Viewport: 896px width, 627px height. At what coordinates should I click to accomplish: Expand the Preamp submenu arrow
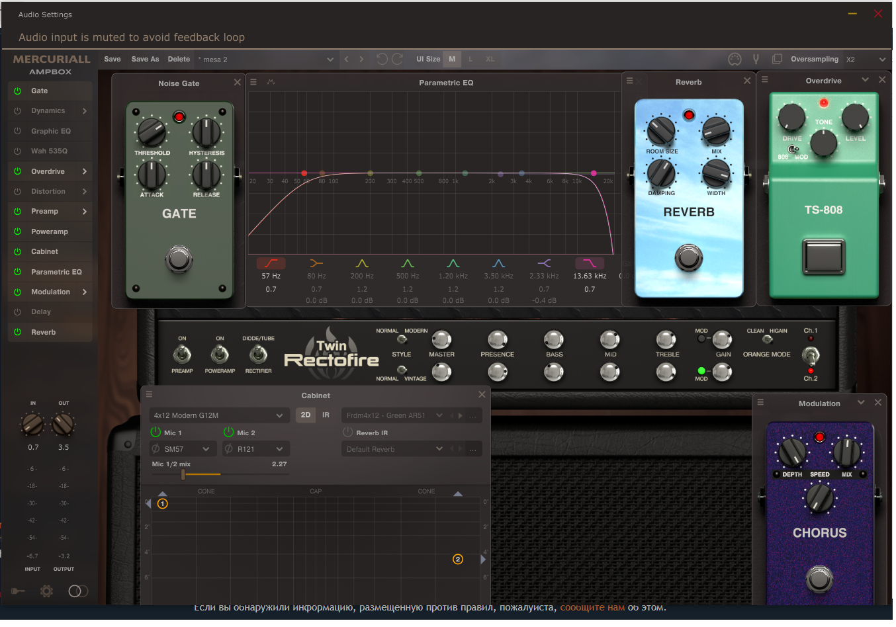[85, 212]
